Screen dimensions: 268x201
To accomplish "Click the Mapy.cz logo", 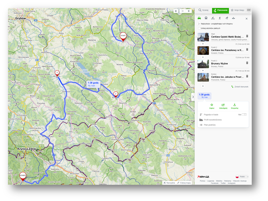I will pos(203,177).
